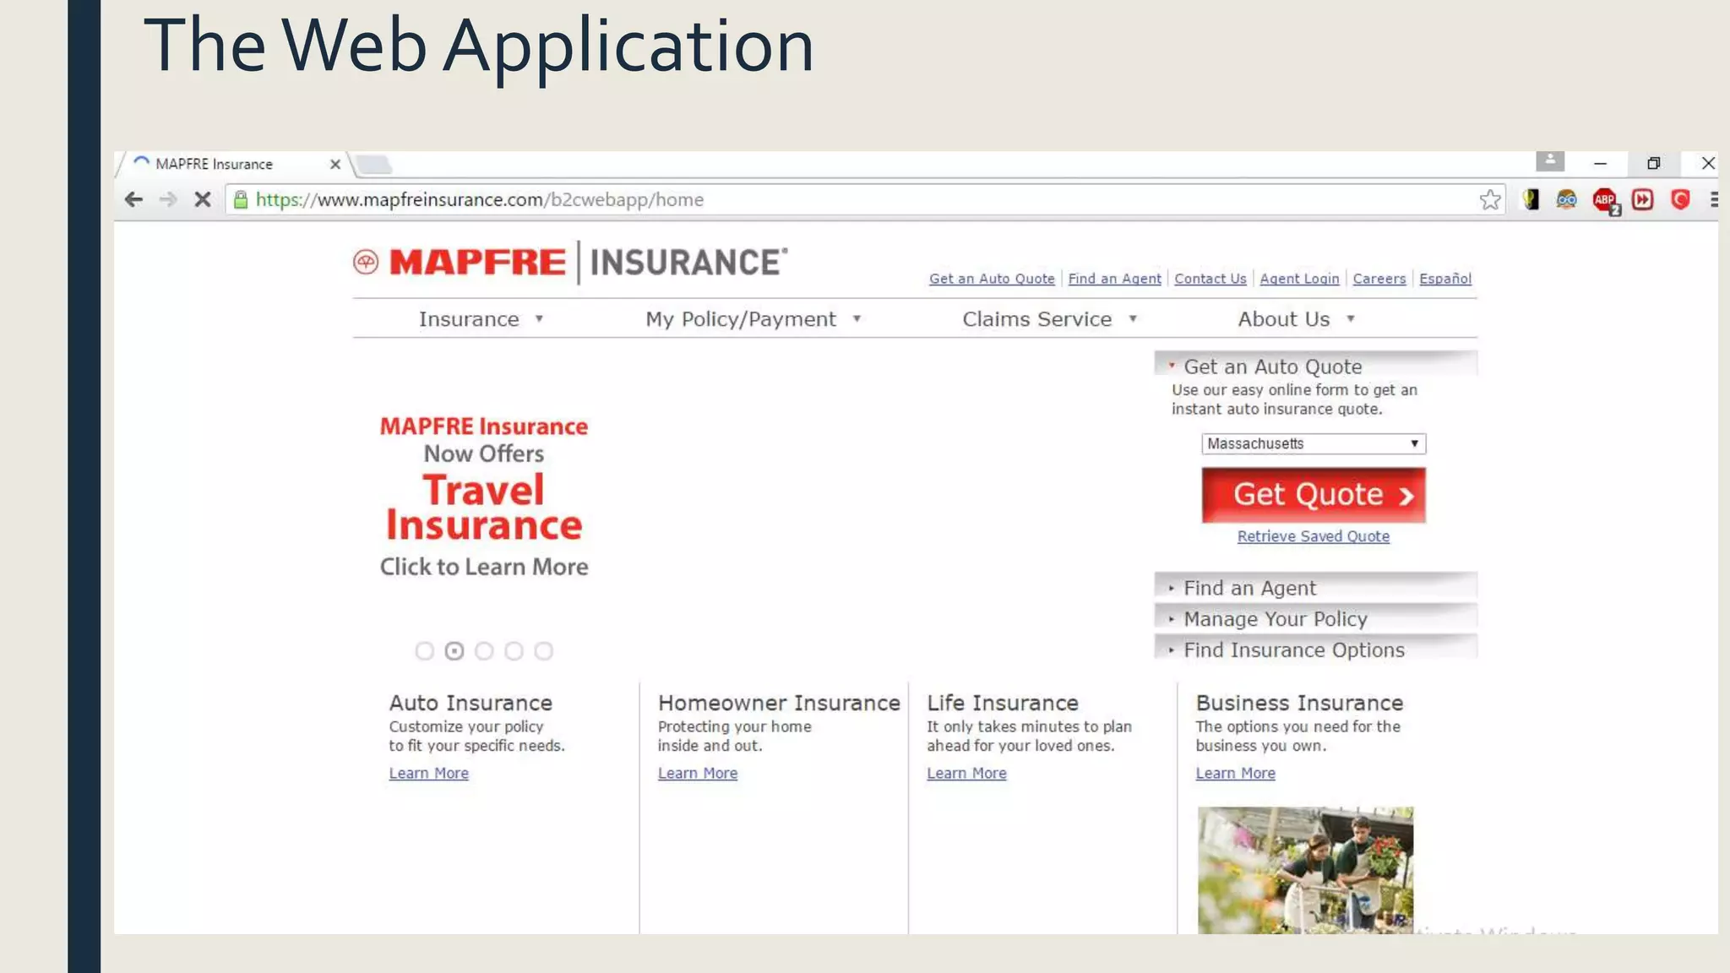The image size is (1730, 973).
Task: Stop page loading with the X button
Action: [x=203, y=199]
